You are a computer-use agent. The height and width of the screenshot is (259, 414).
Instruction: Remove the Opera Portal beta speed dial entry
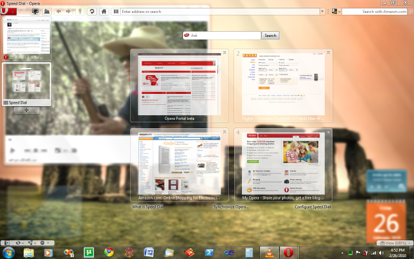coord(224,52)
